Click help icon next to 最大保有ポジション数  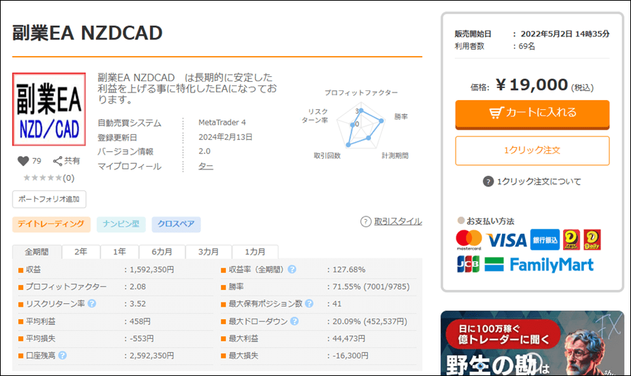click(x=309, y=304)
